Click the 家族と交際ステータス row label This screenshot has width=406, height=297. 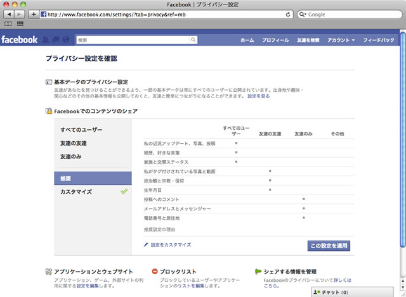pyautogui.click(x=166, y=162)
